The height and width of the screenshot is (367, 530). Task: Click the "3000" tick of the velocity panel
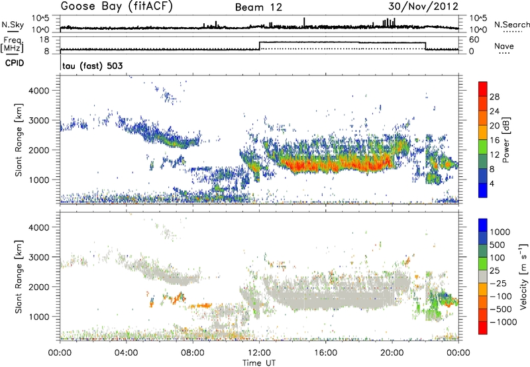pos(38,257)
